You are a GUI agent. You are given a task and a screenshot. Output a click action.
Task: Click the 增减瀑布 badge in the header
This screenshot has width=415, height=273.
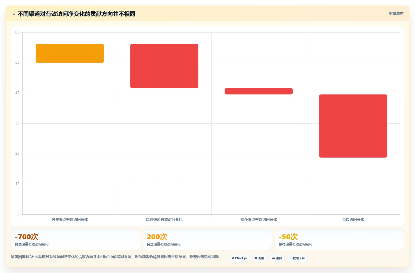click(x=396, y=13)
